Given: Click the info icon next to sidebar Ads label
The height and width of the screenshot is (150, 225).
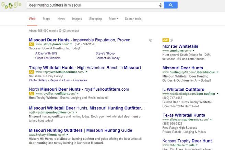Looking at the screenshot, I should 171,40.
